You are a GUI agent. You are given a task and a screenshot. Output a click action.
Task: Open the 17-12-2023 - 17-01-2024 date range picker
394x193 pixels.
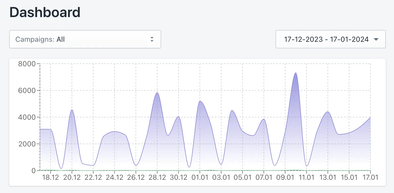click(x=331, y=39)
